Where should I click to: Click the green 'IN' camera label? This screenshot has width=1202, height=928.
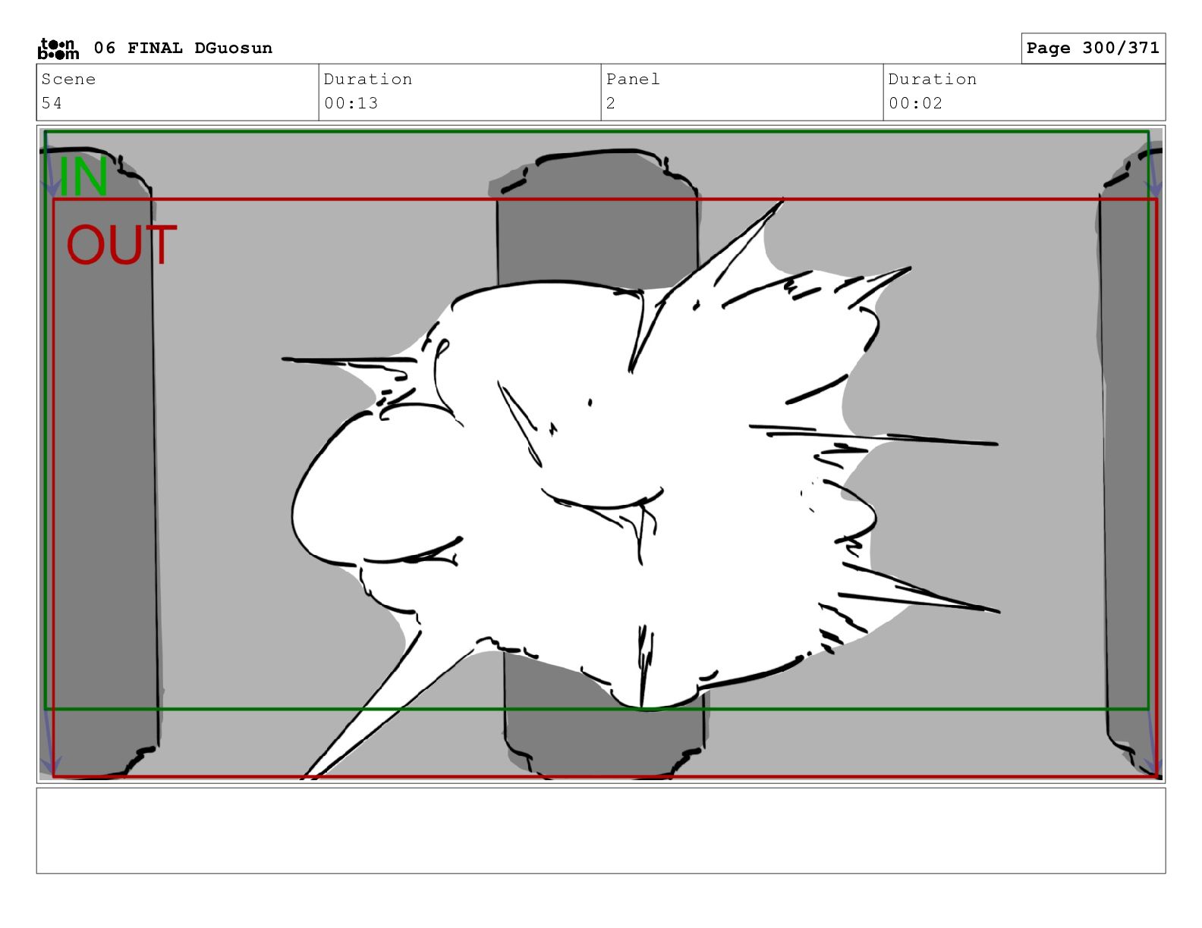pos(83,177)
